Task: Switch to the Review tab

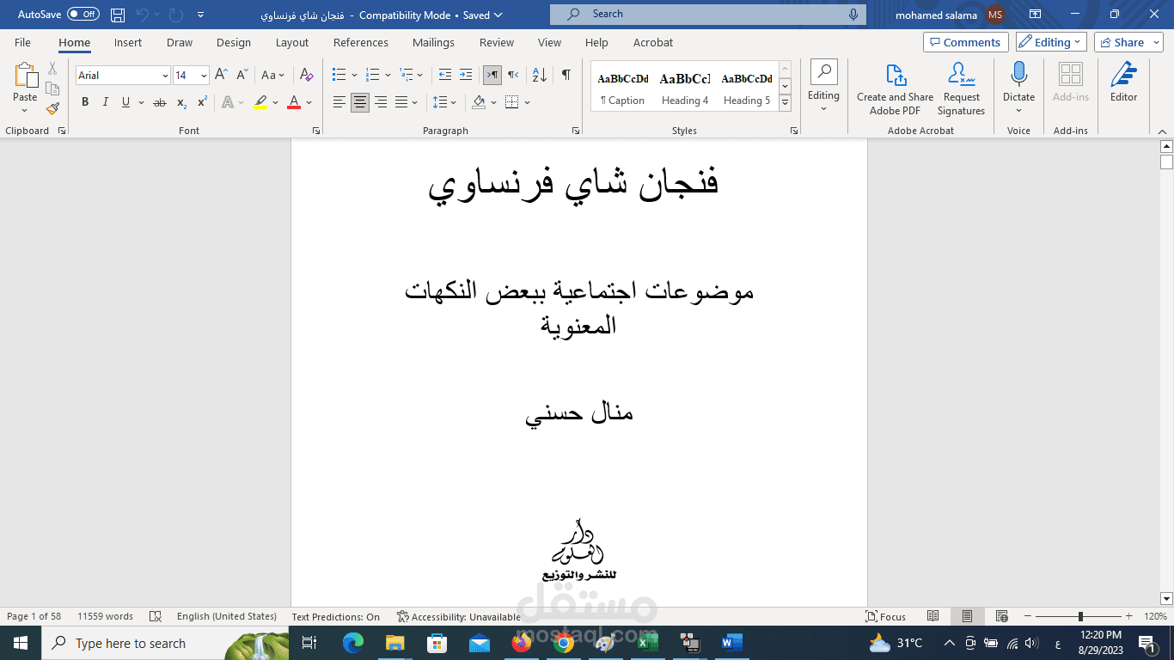Action: tap(497, 42)
